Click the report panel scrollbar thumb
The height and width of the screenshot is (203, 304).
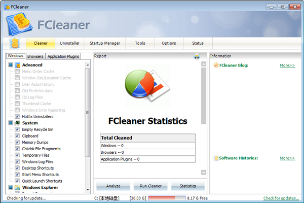(x=204, y=95)
